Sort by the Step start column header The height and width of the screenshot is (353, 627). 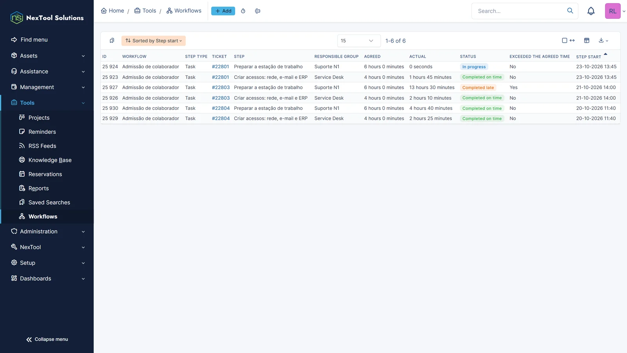tap(588, 56)
